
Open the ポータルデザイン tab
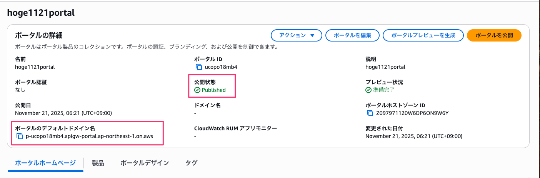(x=145, y=163)
